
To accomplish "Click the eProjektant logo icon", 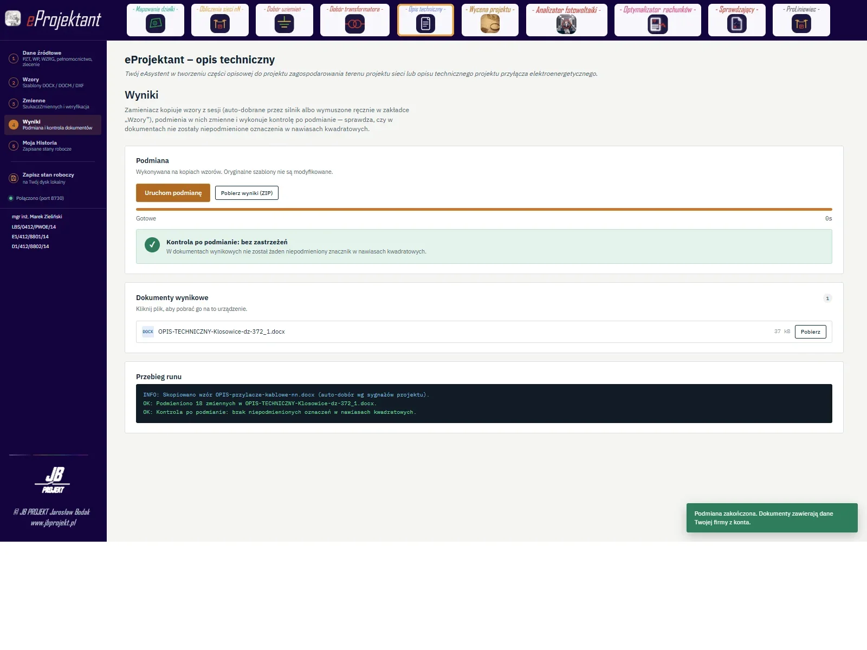I will [x=13, y=18].
